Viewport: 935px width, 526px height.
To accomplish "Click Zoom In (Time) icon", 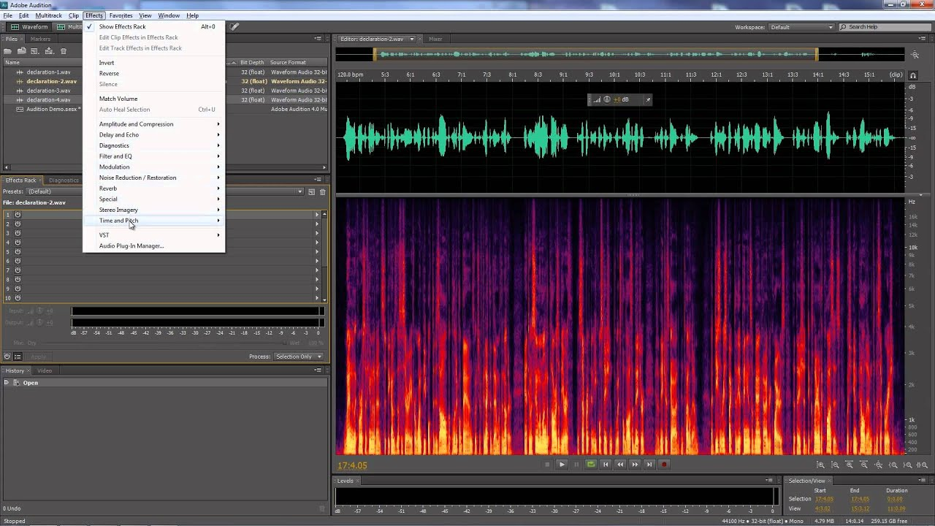I will coord(850,465).
